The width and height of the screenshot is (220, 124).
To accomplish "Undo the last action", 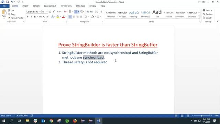I will [x=12, y=2].
